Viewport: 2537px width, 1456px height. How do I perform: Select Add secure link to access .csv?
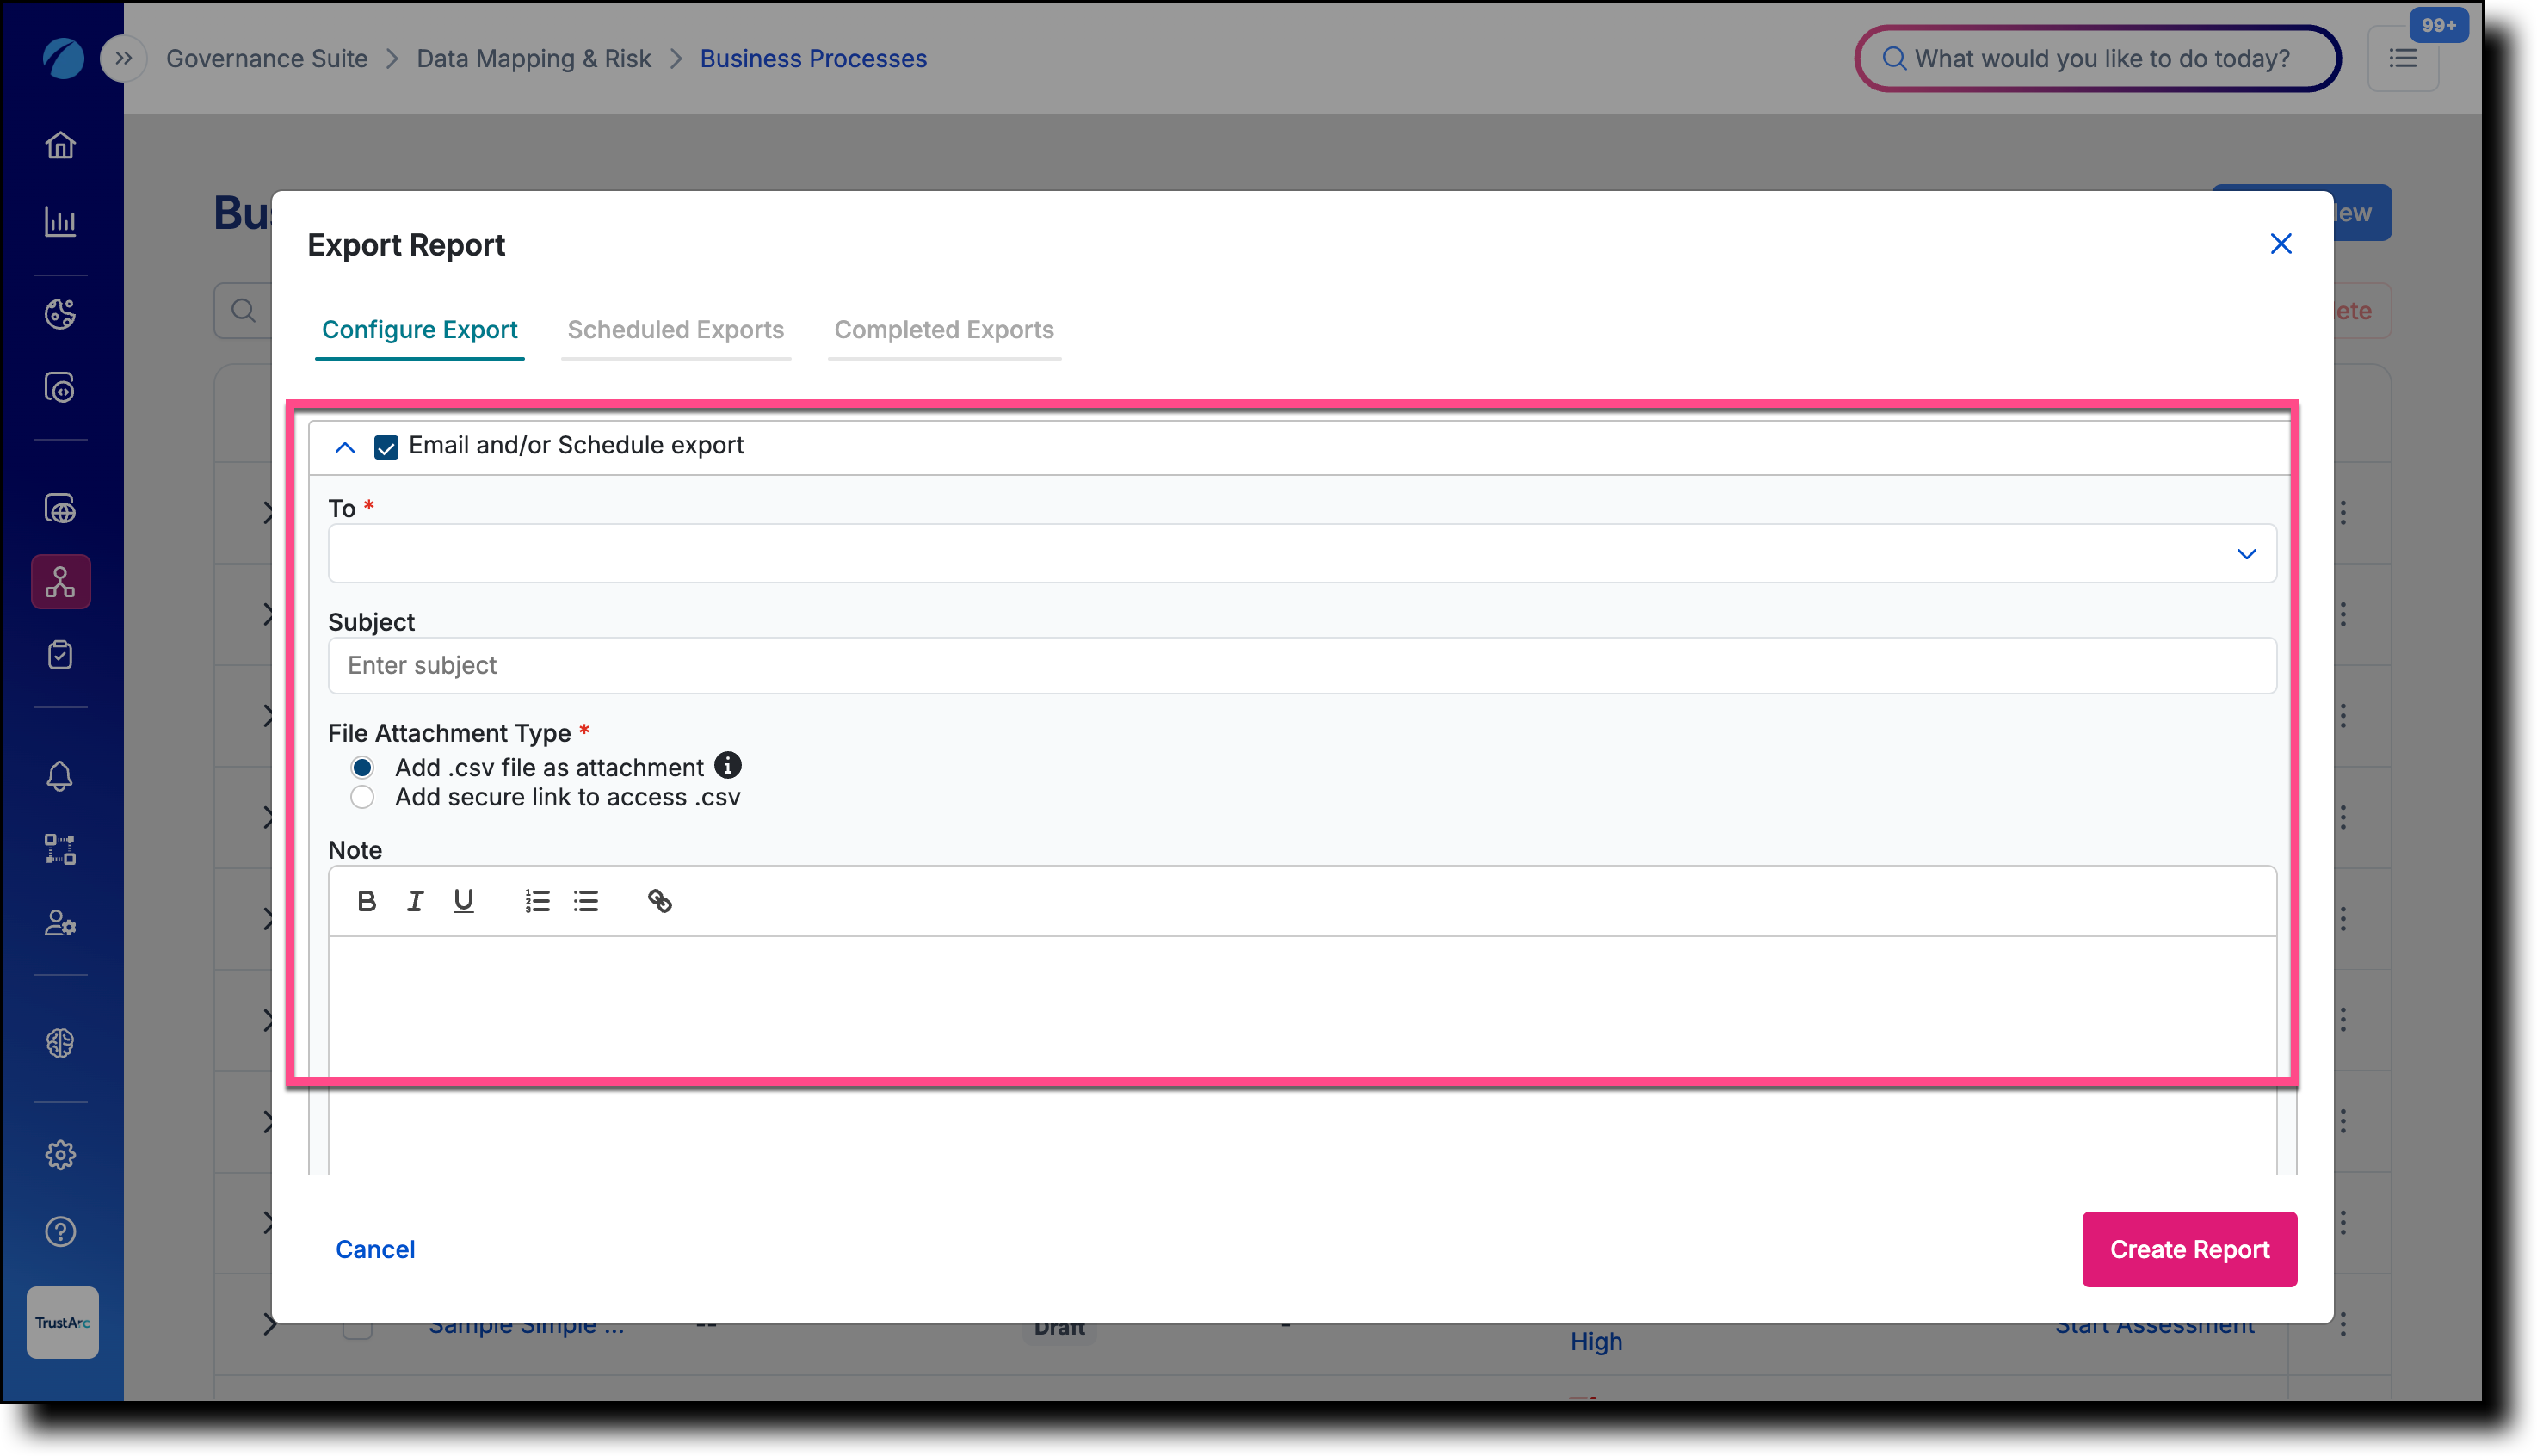point(362,797)
